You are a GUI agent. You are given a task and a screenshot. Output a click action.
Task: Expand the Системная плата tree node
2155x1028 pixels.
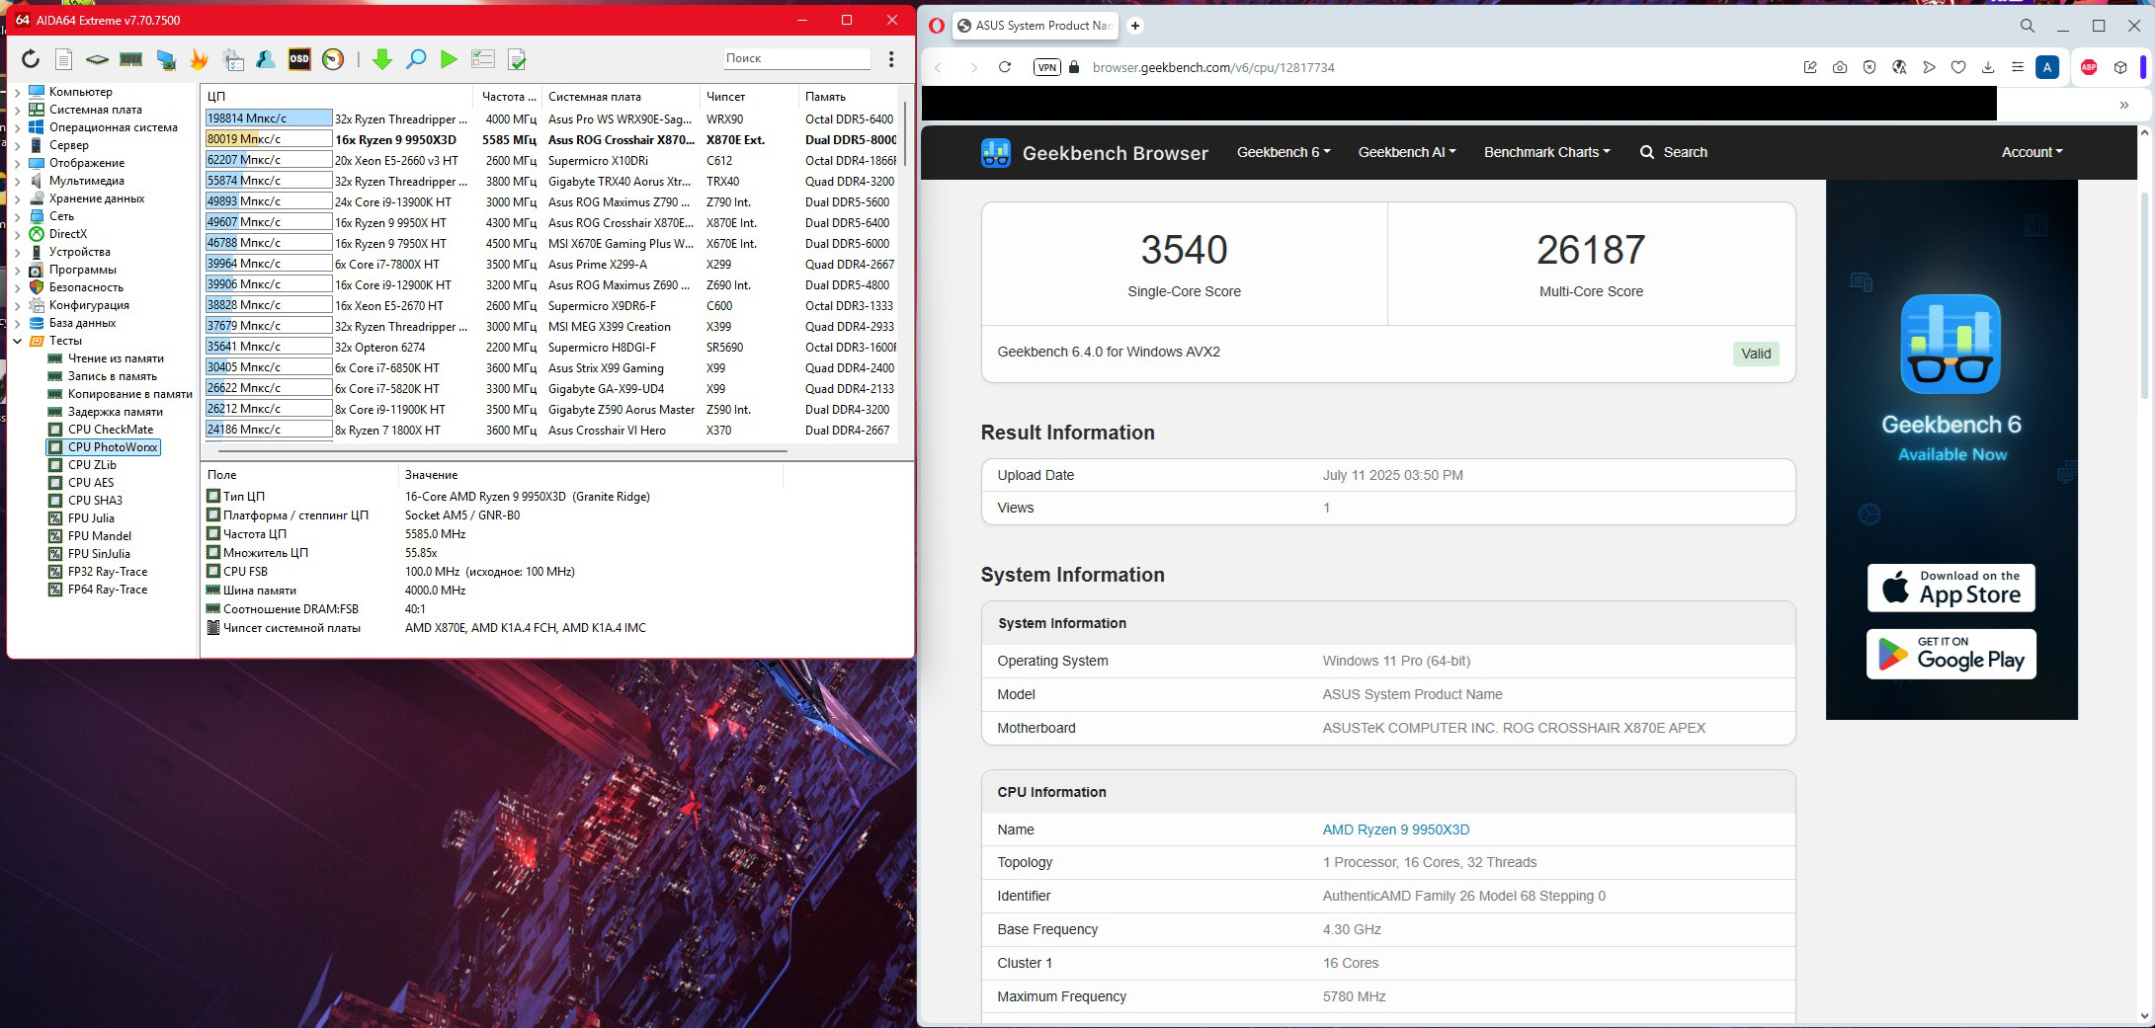pyautogui.click(x=17, y=110)
